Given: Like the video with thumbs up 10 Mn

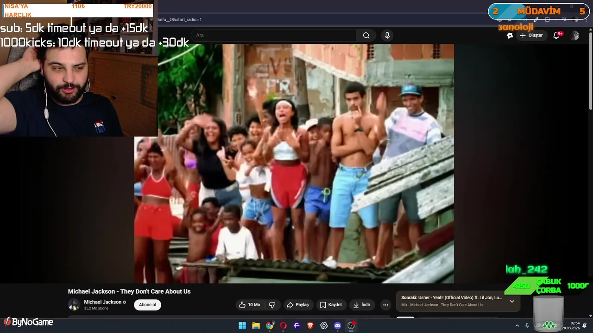Looking at the screenshot, I should (x=249, y=305).
